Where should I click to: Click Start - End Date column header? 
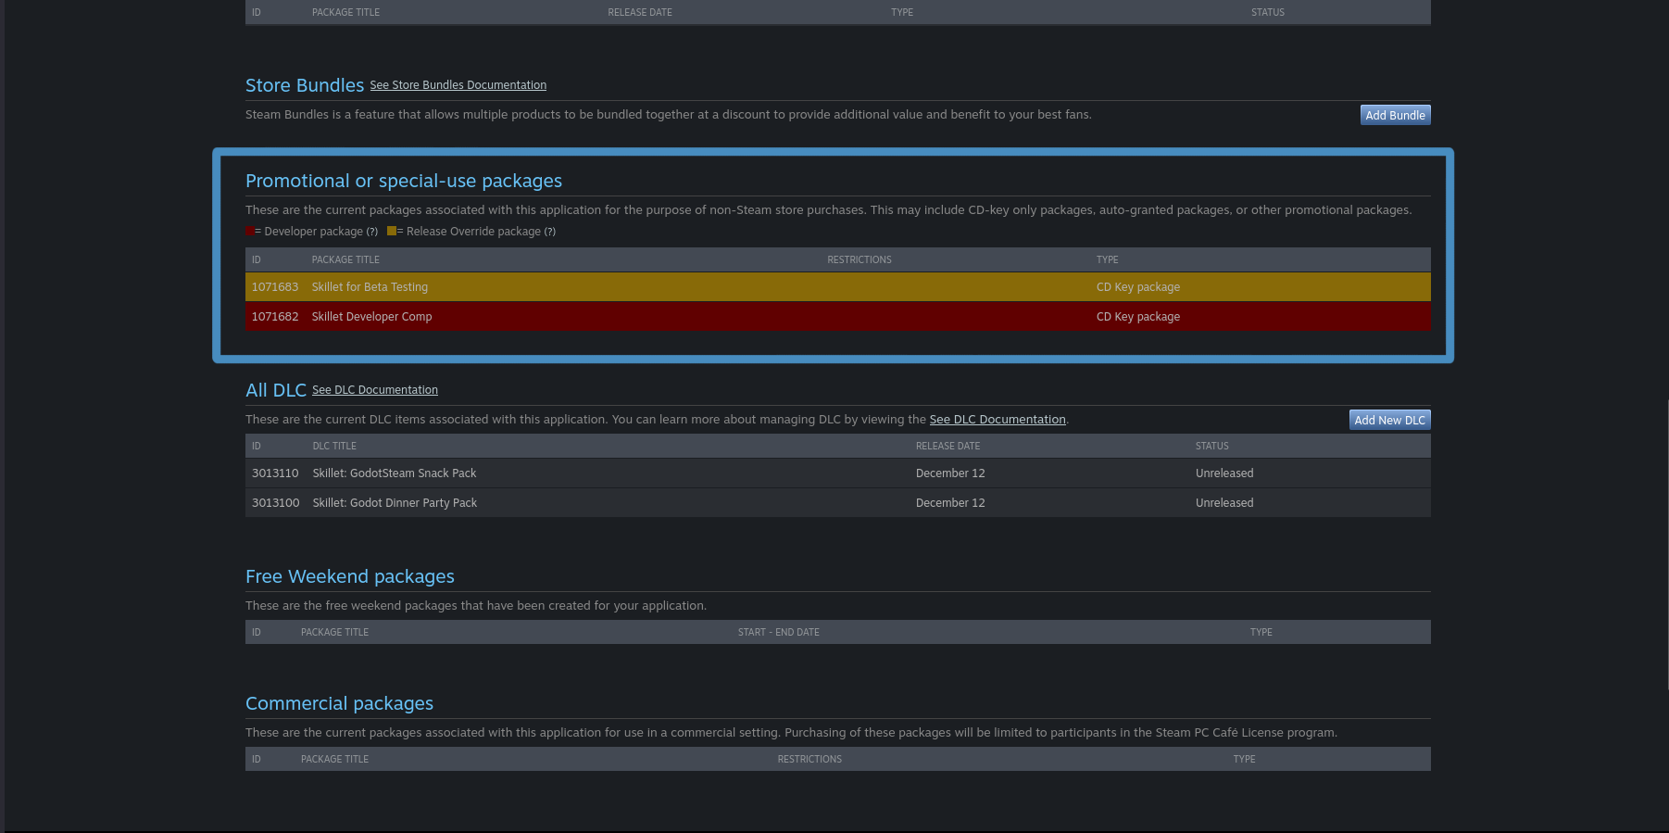pos(778,633)
